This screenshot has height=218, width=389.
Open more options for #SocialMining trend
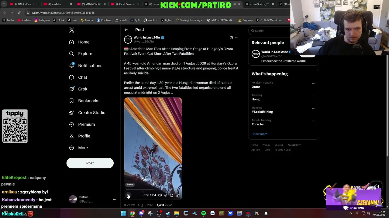pos(314,108)
